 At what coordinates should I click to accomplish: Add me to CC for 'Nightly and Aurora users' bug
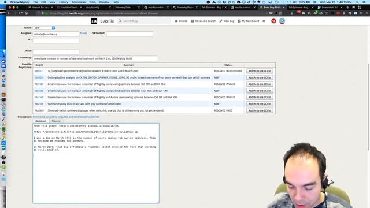point(260,98)
